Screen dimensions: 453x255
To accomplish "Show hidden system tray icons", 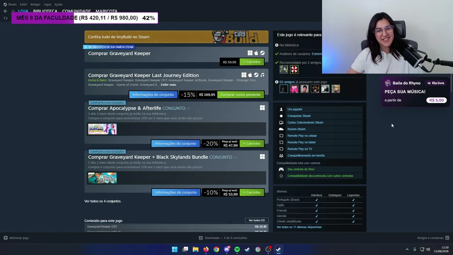I will pos(407,249).
